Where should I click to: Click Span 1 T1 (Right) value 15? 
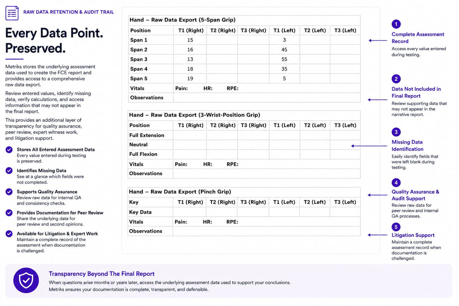190,40
